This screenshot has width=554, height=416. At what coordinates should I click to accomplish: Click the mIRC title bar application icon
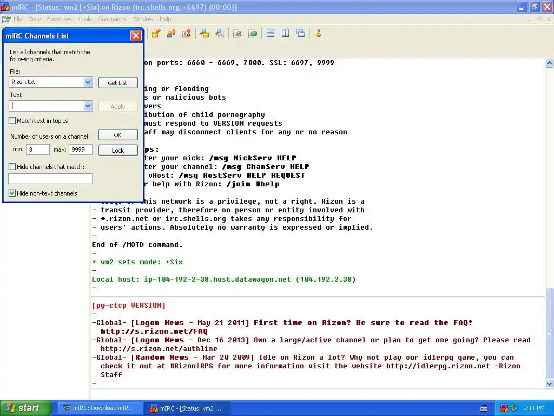(5, 6)
